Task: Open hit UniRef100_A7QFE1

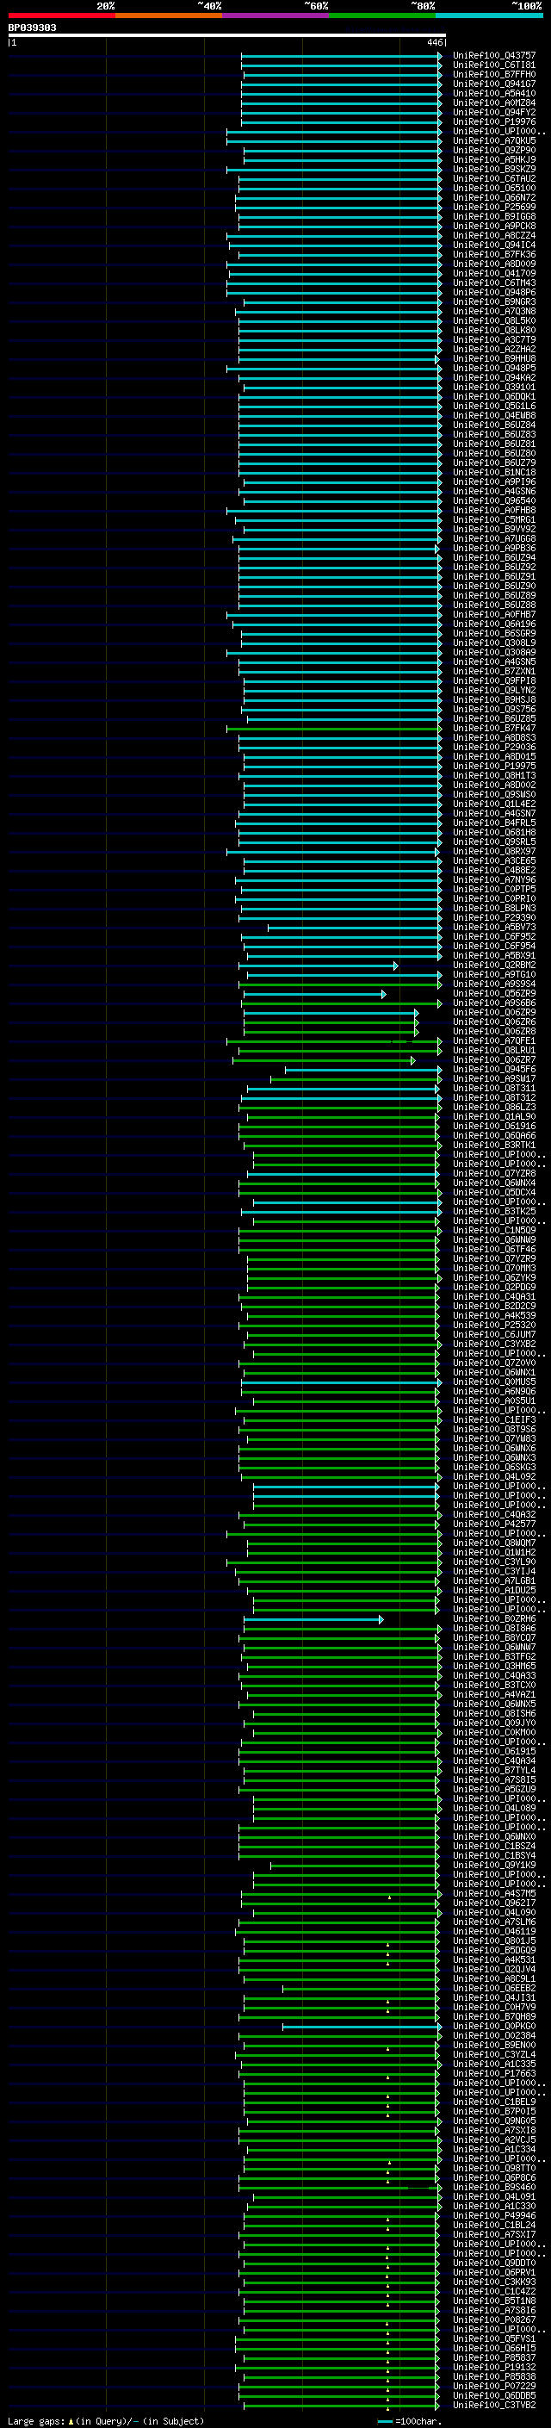Action: [494, 1041]
